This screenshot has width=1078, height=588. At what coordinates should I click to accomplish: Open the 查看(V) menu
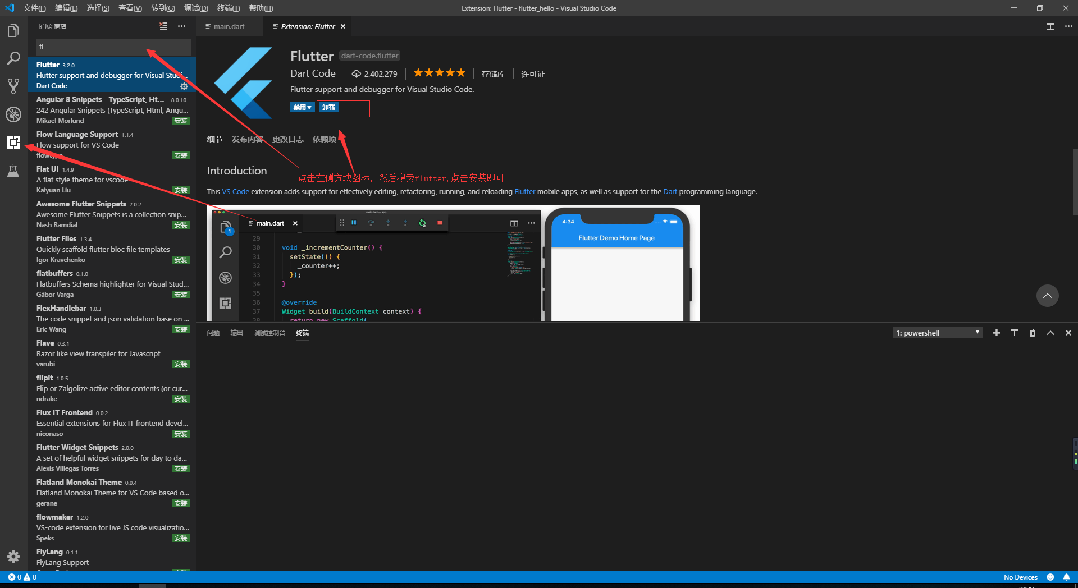click(130, 8)
